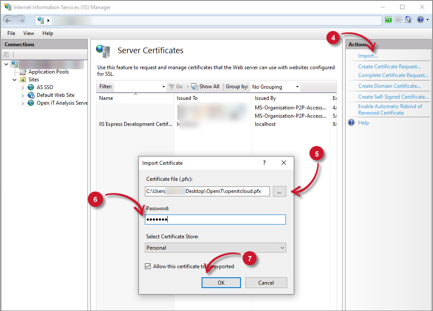Click the Help question mark icon

coord(420,19)
